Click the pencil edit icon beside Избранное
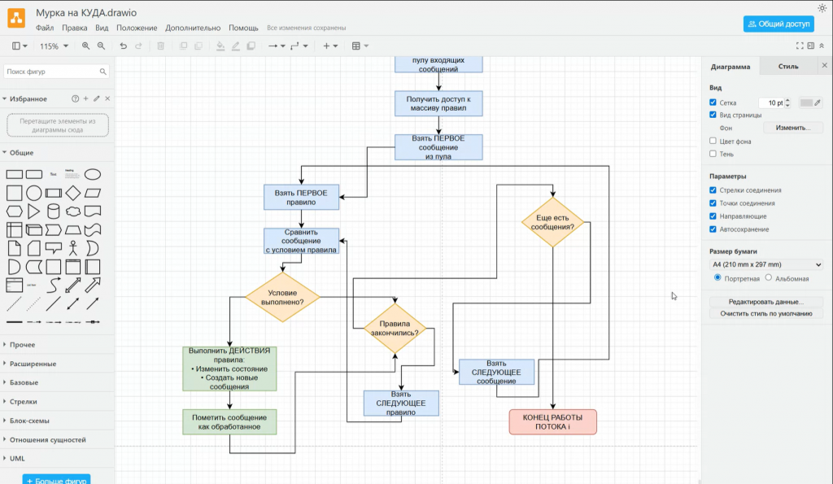This screenshot has height=484, width=833. (x=97, y=98)
